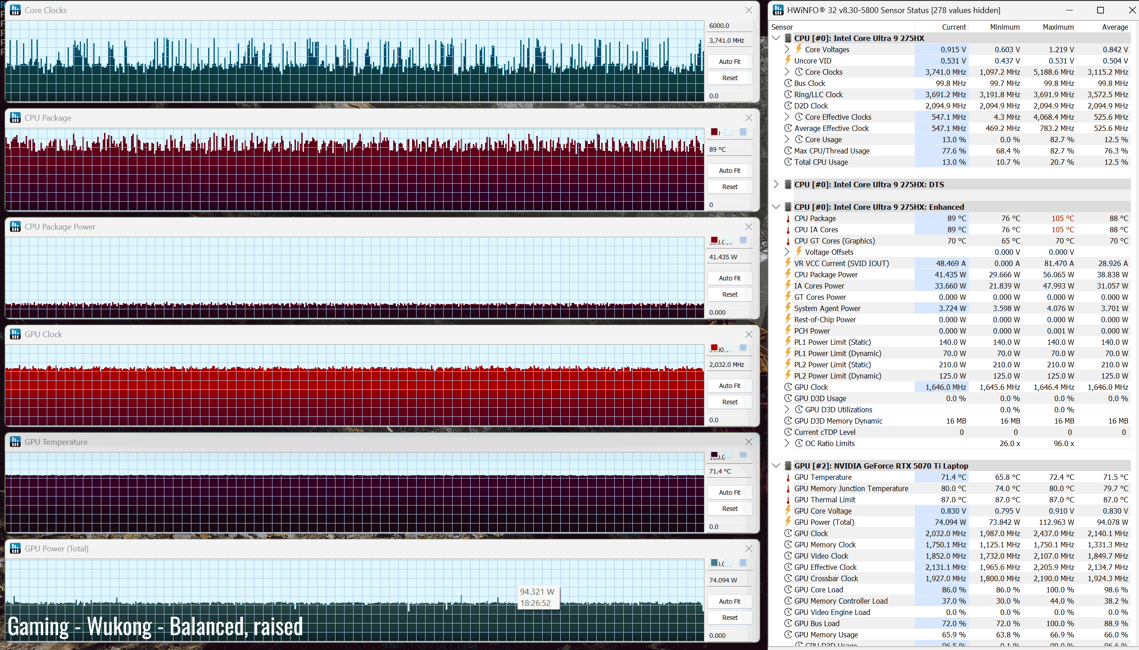Click the 6000.0 maximum field in Core Clocks
Screen dimensions: 1139x650
[x=729, y=26]
